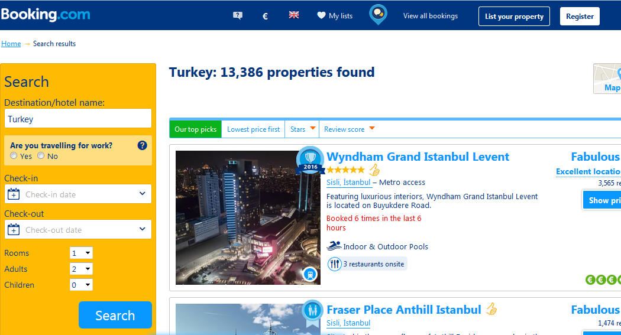Click the metro access icon on hotel photo
This screenshot has width=621, height=335.
[310, 274]
